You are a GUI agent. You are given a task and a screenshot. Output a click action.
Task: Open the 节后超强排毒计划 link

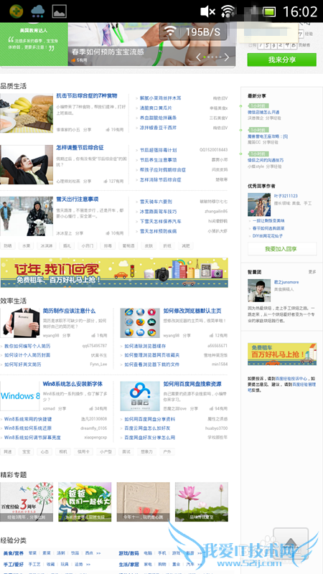(x=158, y=150)
